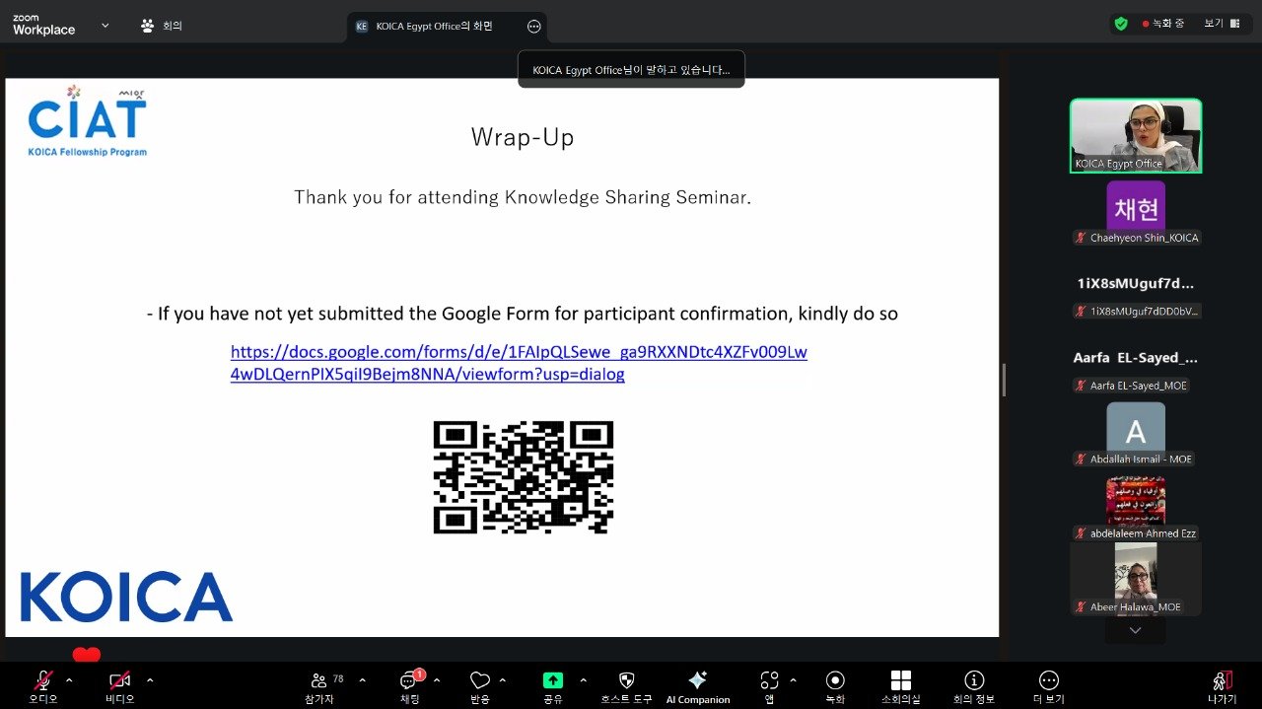Viewport: 1262px width, 709px height.
Task: Open the chat (채팅) panel icon
Action: (x=408, y=681)
